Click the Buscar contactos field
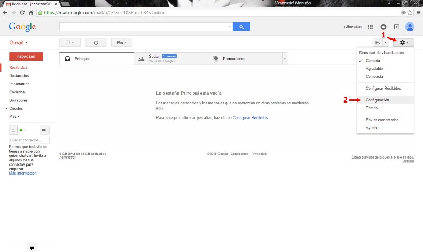This screenshot has width=423, height=252. (x=29, y=140)
